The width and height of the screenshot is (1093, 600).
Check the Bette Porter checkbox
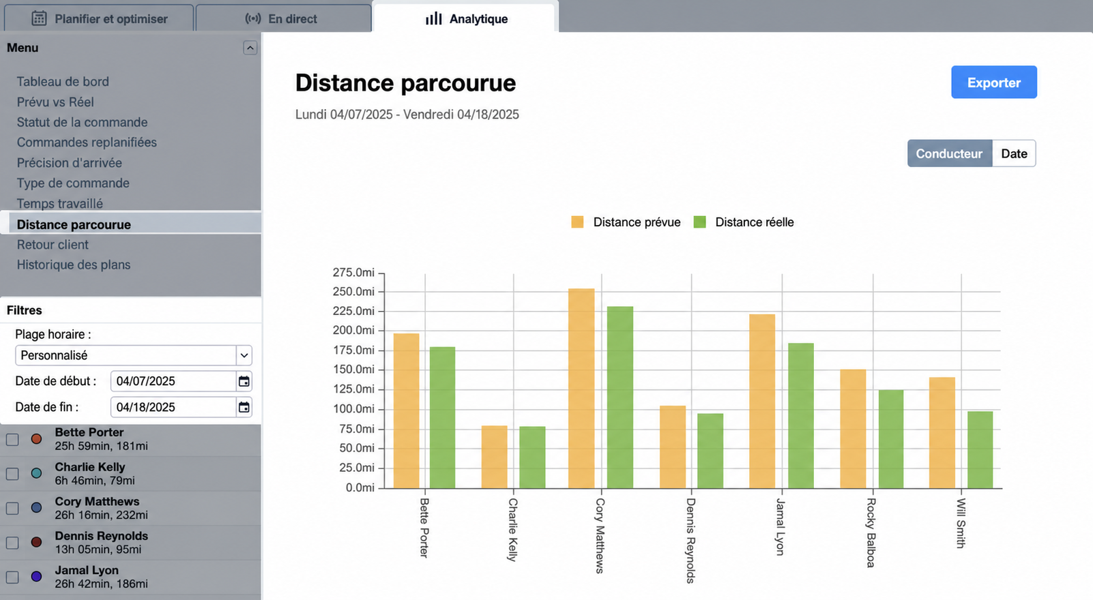(x=12, y=439)
